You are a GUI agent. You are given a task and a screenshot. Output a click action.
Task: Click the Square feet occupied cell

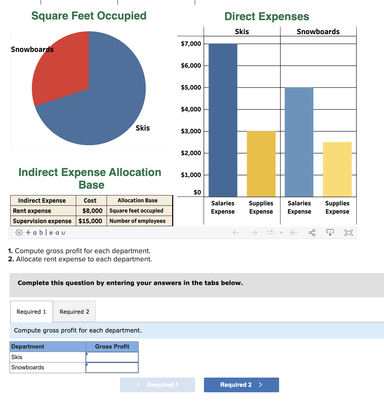pyautogui.click(x=140, y=210)
